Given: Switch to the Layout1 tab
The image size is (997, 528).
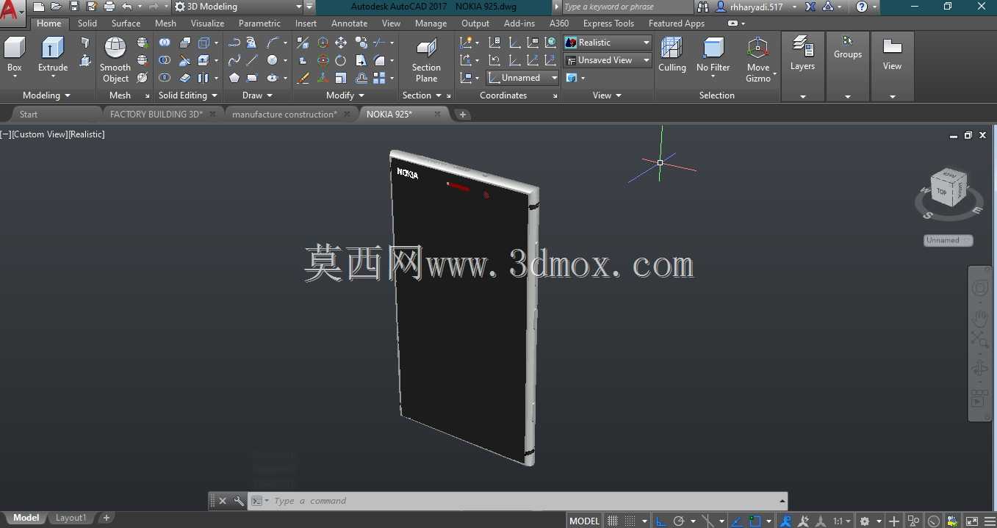Looking at the screenshot, I should 71,518.
